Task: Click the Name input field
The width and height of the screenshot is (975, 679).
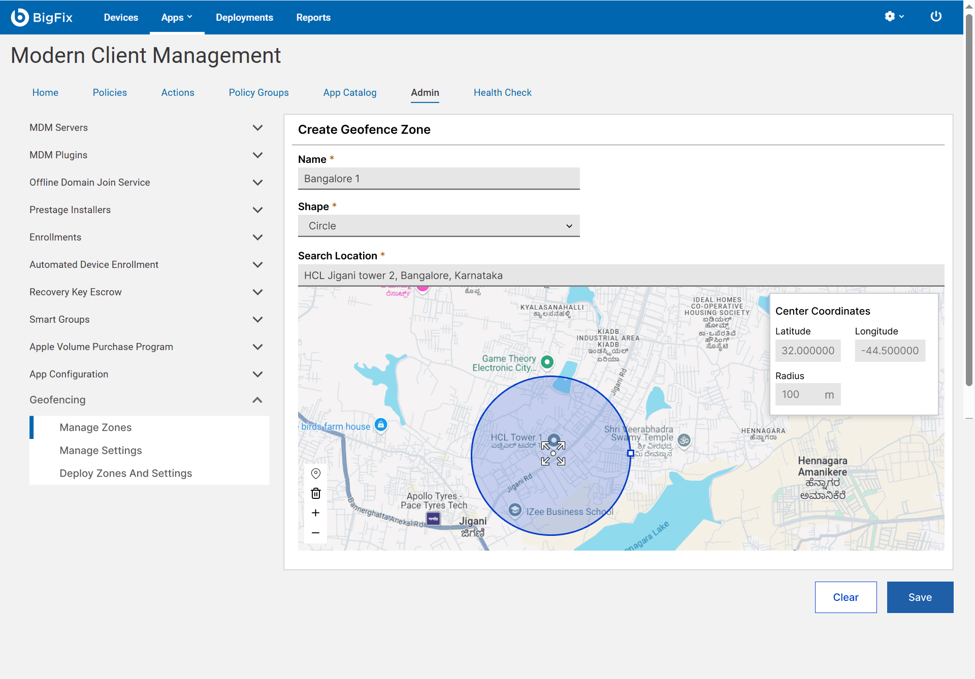Action: pyautogui.click(x=439, y=179)
